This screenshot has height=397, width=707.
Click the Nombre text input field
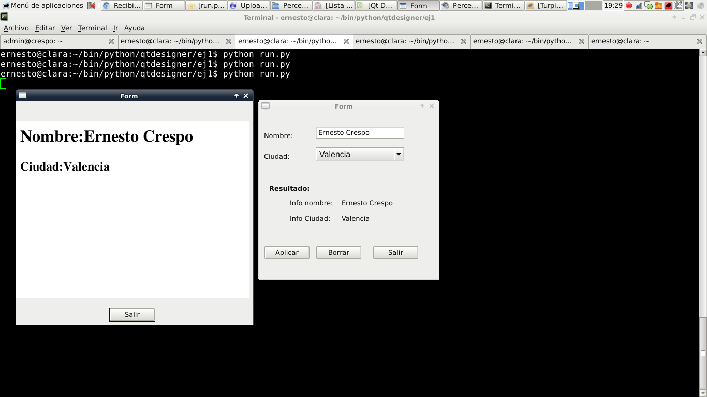click(359, 133)
